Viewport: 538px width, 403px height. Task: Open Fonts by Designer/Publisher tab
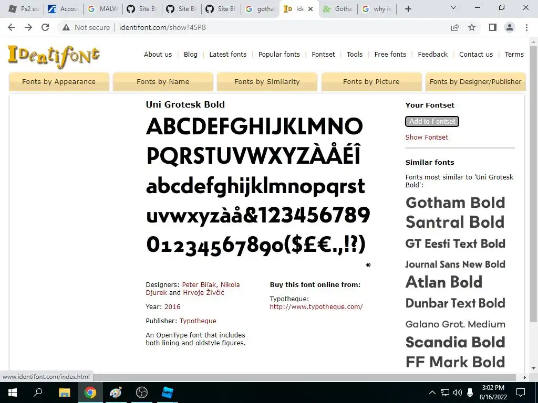(475, 81)
